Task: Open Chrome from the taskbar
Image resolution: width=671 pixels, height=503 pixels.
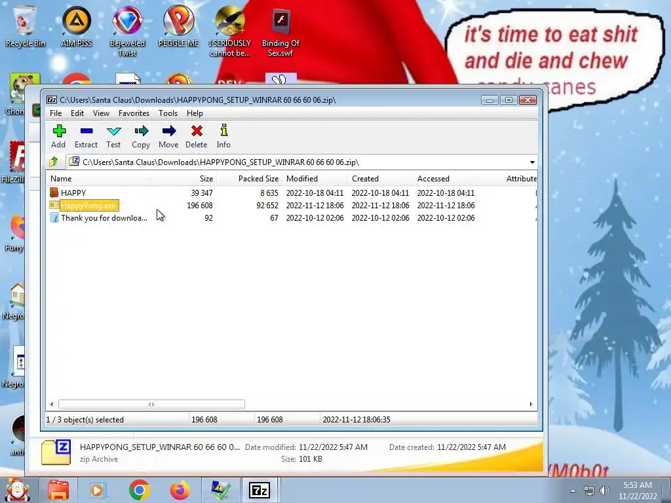Action: pyautogui.click(x=139, y=490)
